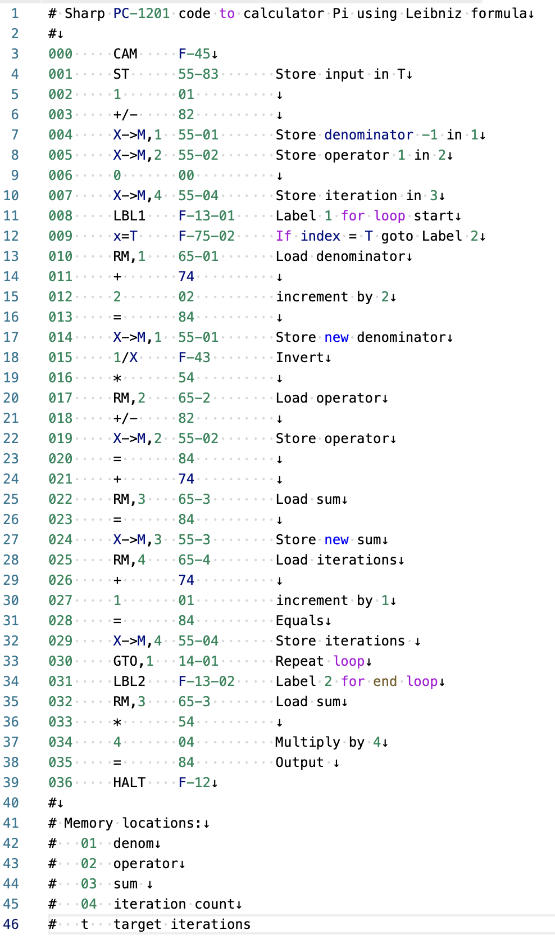Click line number 1 in the gutter
Screen dimensions: 555x948
[x=15, y=13]
